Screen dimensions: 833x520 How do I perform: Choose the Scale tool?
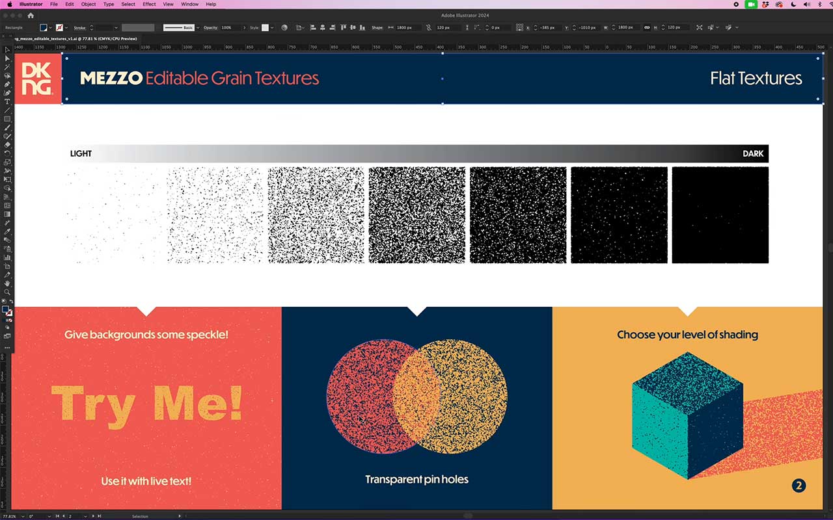(7, 162)
